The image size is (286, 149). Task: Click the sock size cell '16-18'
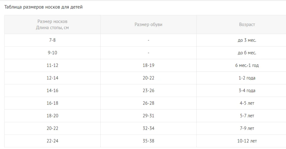coord(52,103)
